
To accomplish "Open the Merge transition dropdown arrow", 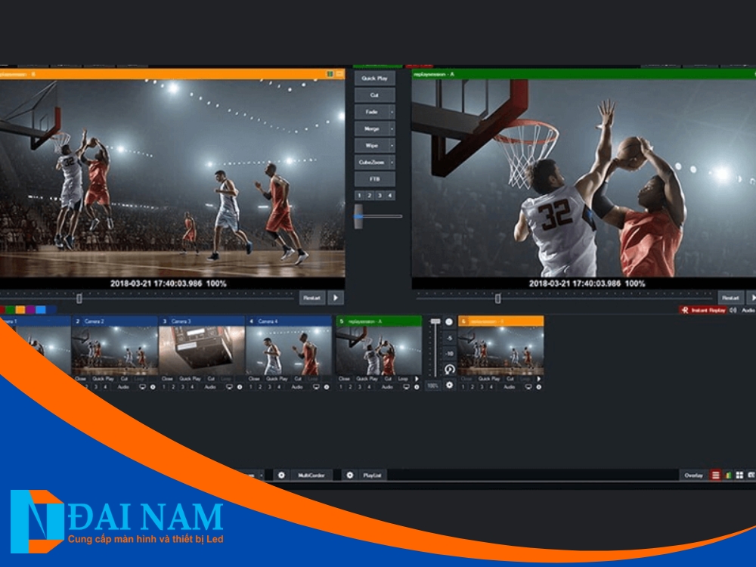I will point(392,129).
